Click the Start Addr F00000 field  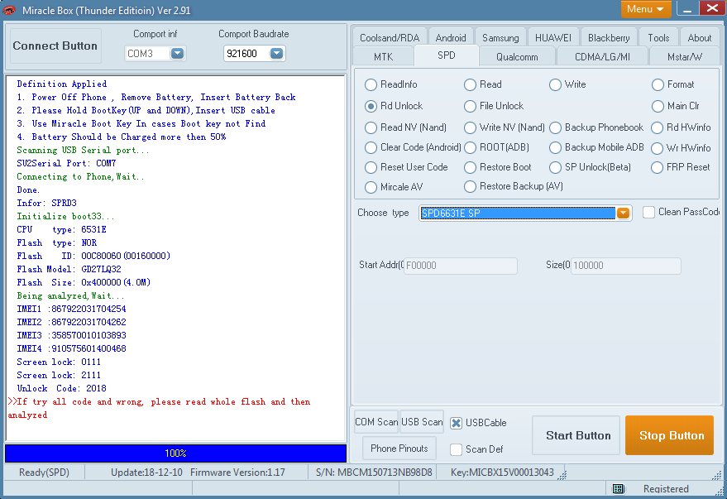click(x=461, y=266)
